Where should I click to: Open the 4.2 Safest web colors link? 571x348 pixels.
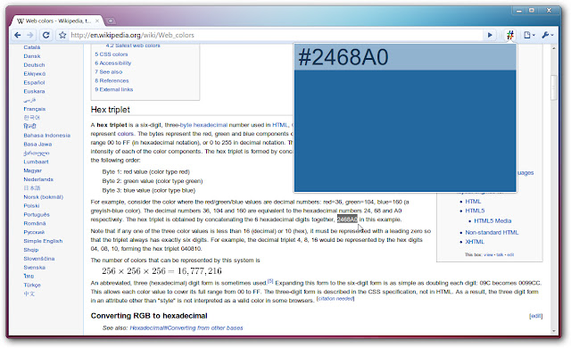[133, 46]
